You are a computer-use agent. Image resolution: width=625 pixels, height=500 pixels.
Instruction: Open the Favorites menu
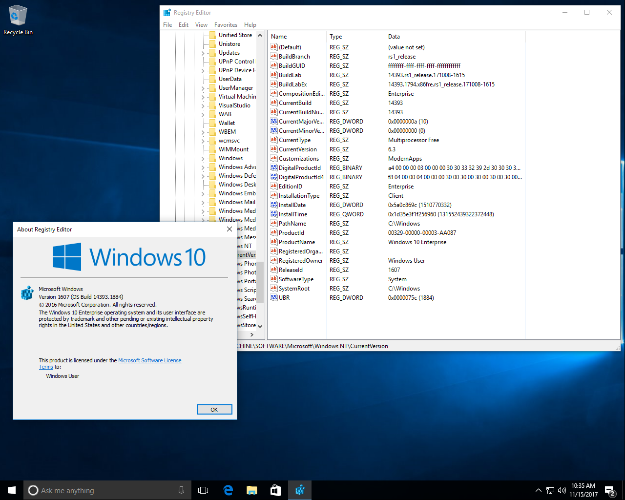pyautogui.click(x=226, y=25)
